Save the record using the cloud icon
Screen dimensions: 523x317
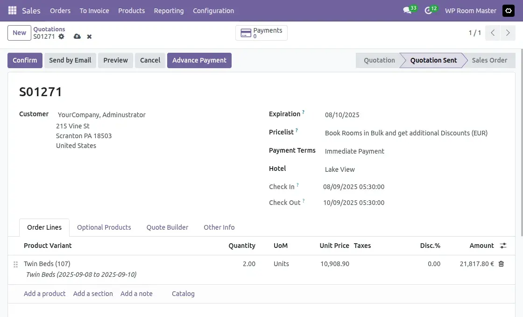77,36
